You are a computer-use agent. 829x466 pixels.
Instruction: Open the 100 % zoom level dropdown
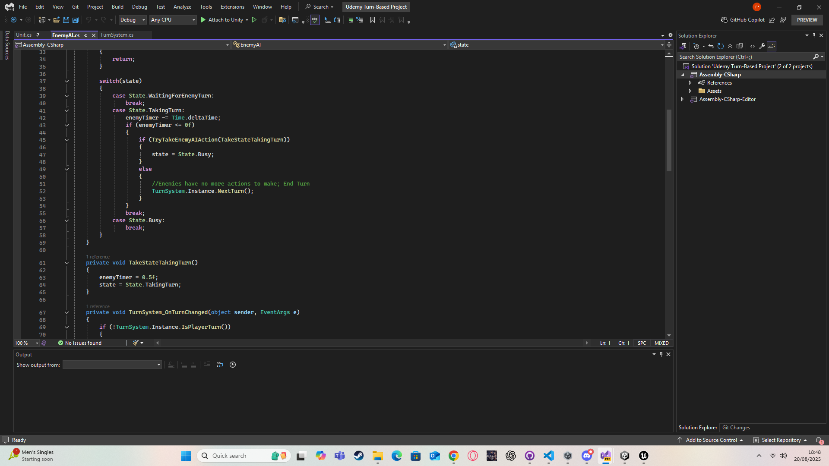click(26, 343)
